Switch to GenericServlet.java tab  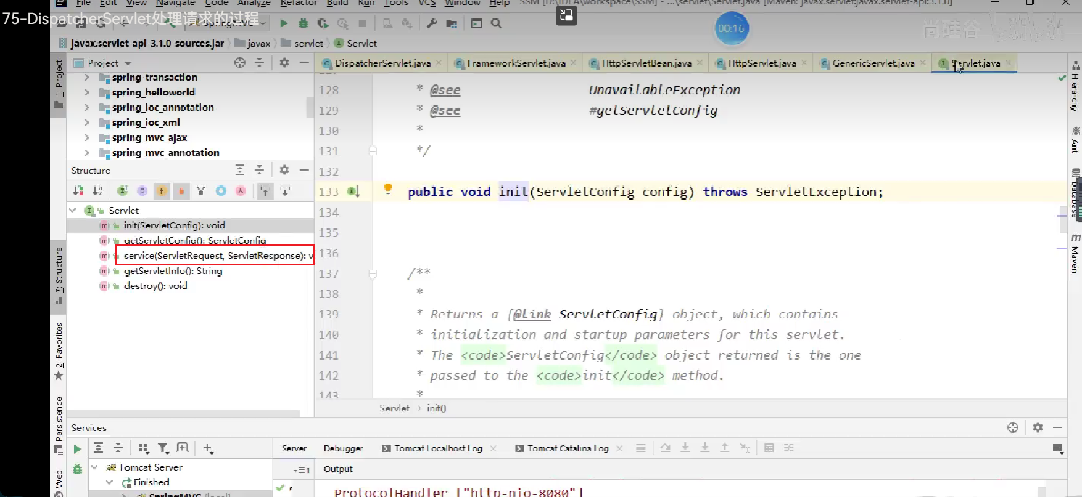[873, 63]
